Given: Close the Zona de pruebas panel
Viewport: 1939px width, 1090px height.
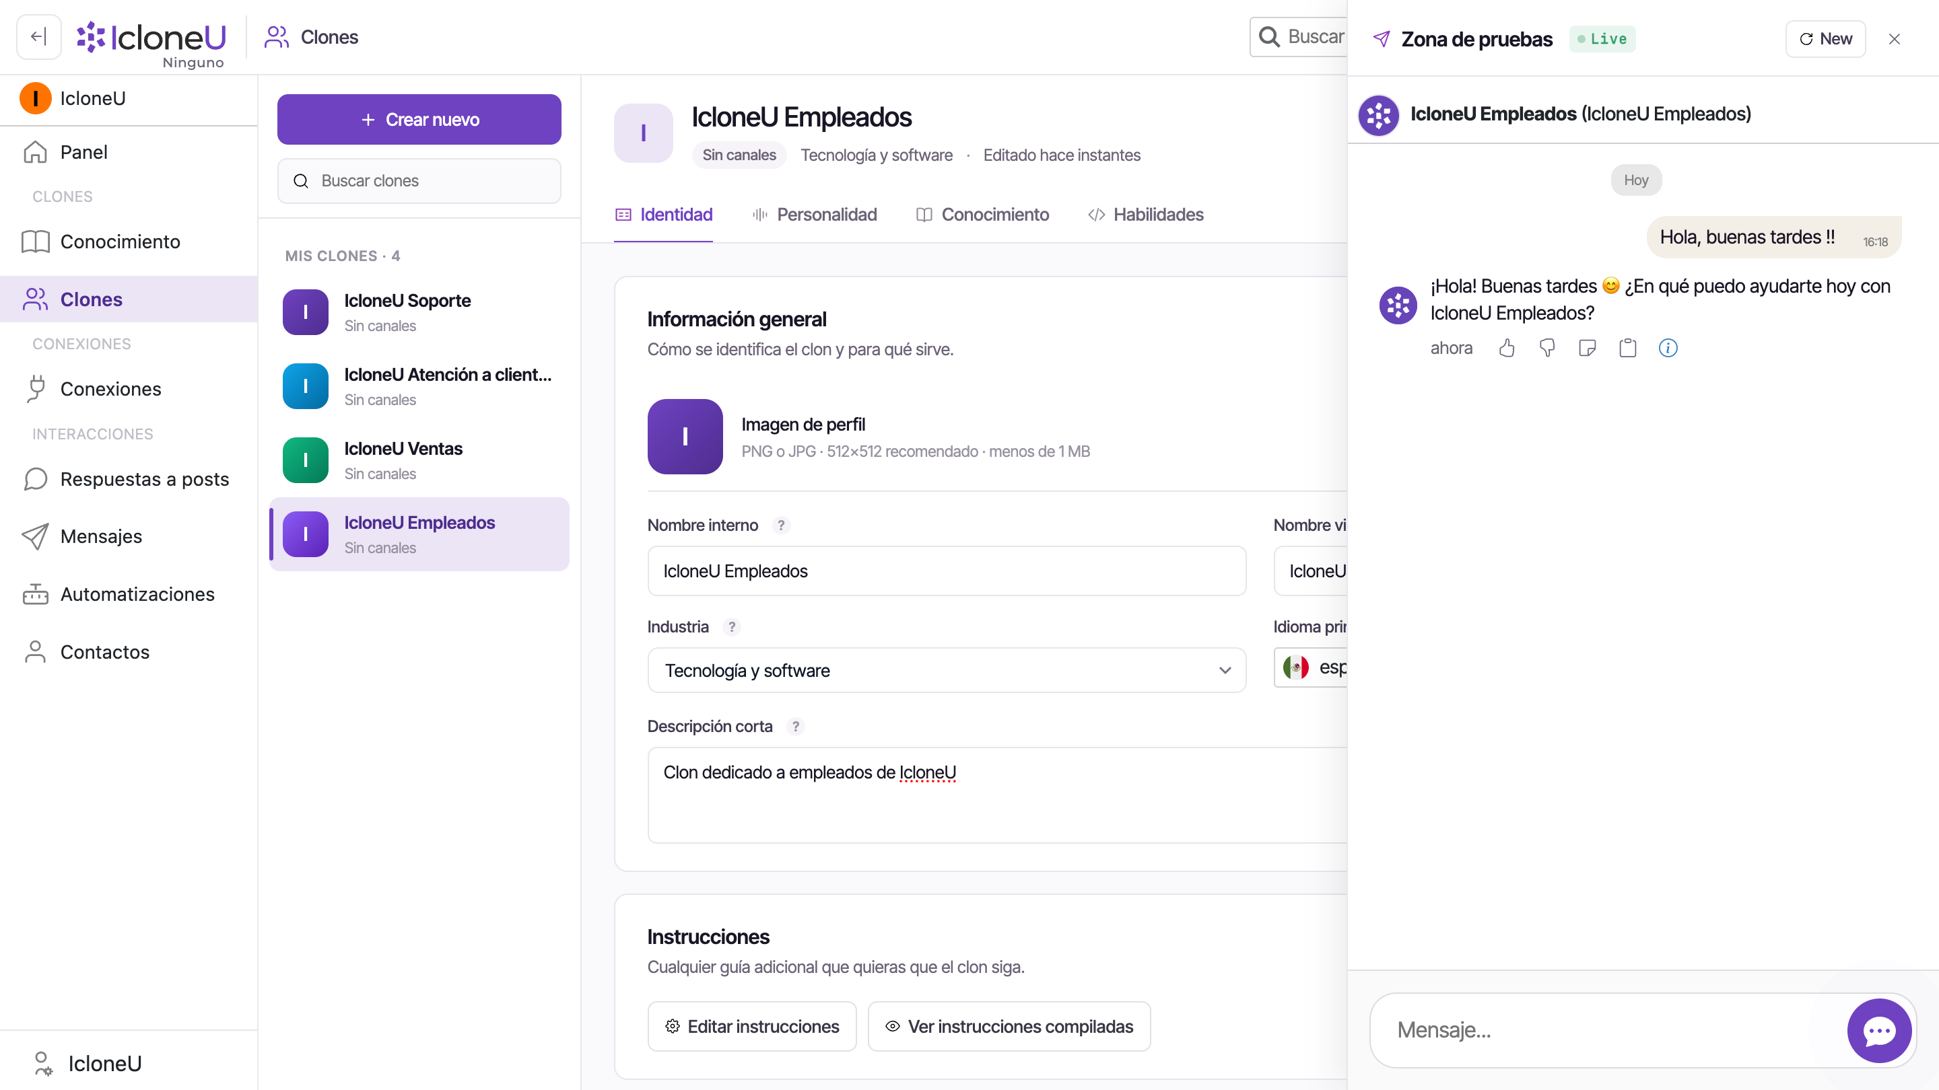Looking at the screenshot, I should 1895,38.
